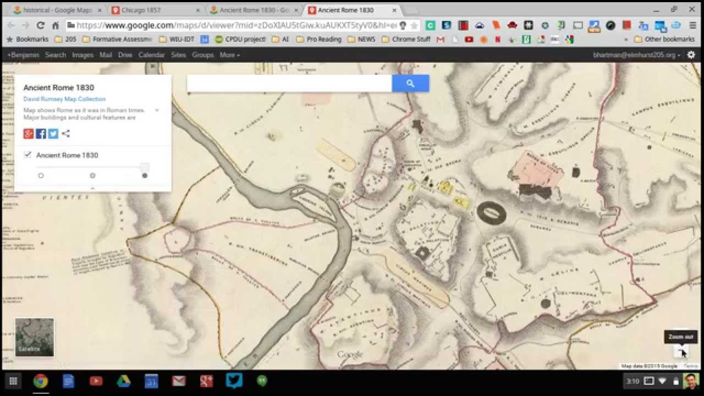Open the More dropdown in Google bar
The height and width of the screenshot is (396, 704).
pyautogui.click(x=229, y=55)
